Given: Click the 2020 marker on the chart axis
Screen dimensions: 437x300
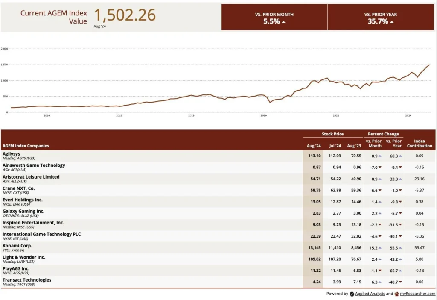Looking at the screenshot, I should pyautogui.click(x=263, y=115).
